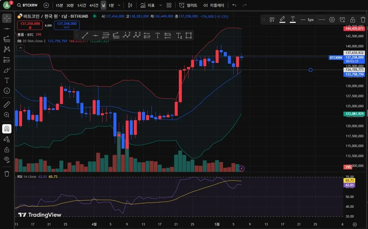This screenshot has width=368, height=229.
Task: Undo the last chart action
Action: click(234, 5)
